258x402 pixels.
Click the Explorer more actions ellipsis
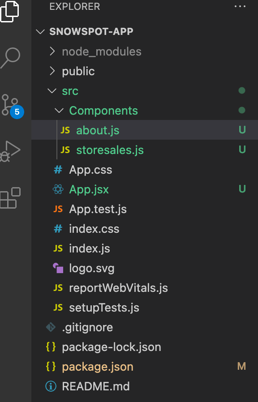[240, 6]
